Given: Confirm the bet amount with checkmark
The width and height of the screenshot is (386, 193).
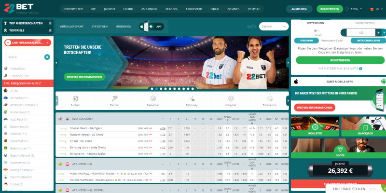Looking at the screenshot, I should pyautogui.click(x=384, y=33).
